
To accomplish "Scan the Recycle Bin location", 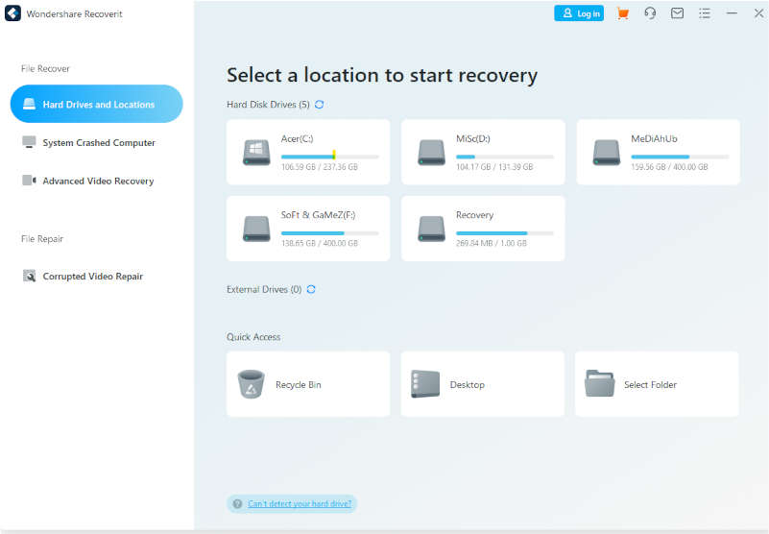I will tap(308, 384).
